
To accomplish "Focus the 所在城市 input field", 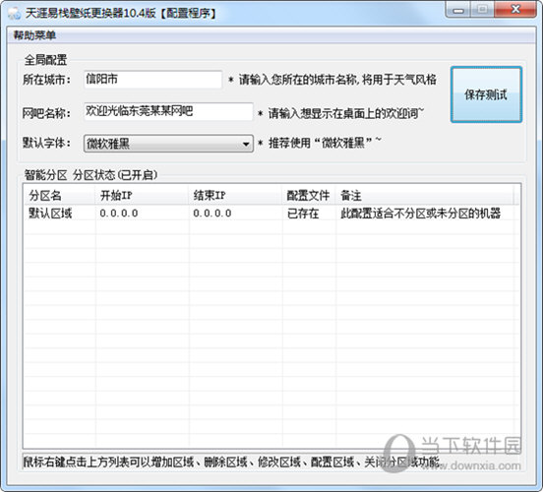I will click(x=152, y=80).
